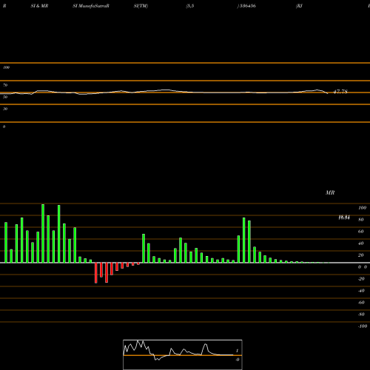Click the 536456 code in header

(247, 6)
